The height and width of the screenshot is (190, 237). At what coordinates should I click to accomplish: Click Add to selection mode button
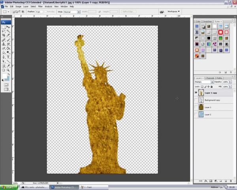pyautogui.click(x=16, y=11)
